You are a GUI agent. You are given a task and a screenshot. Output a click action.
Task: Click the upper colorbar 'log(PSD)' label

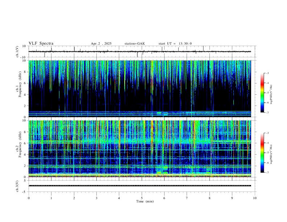click(x=271, y=95)
